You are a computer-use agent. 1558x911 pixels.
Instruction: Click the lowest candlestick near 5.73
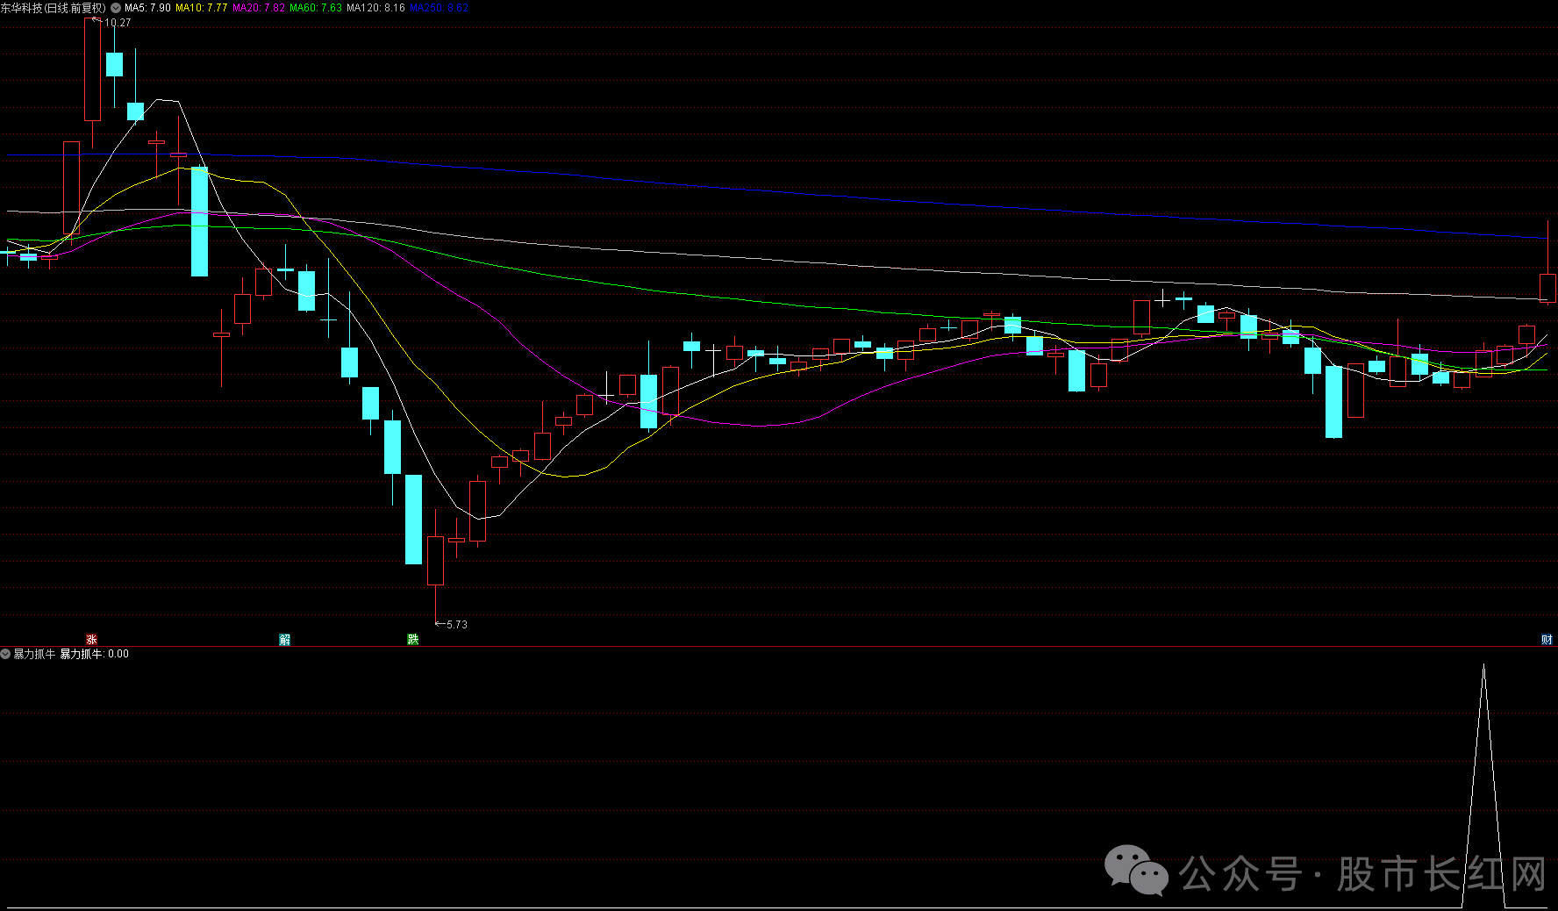coord(435,560)
